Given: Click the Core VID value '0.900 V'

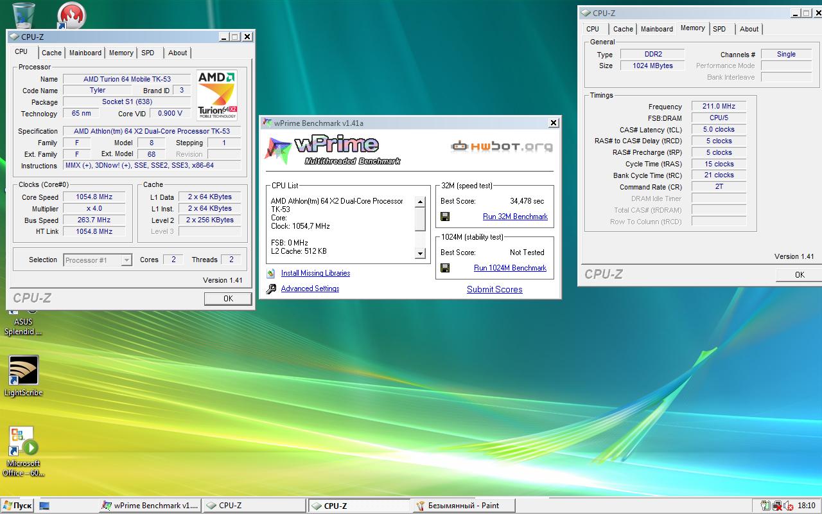Looking at the screenshot, I should tap(170, 114).
